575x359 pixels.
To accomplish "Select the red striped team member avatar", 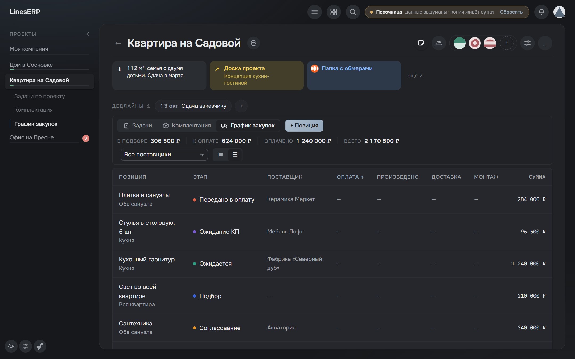I will coord(490,43).
